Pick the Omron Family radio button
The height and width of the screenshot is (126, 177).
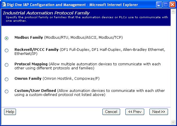point(7,79)
